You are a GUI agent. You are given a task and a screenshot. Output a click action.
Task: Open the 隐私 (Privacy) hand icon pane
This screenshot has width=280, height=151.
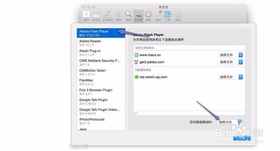coord(148,16)
